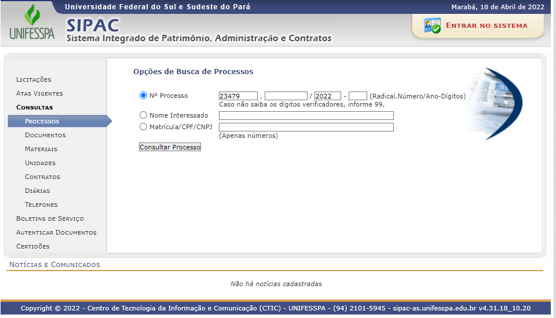Focus the empty process number field

coord(286,96)
